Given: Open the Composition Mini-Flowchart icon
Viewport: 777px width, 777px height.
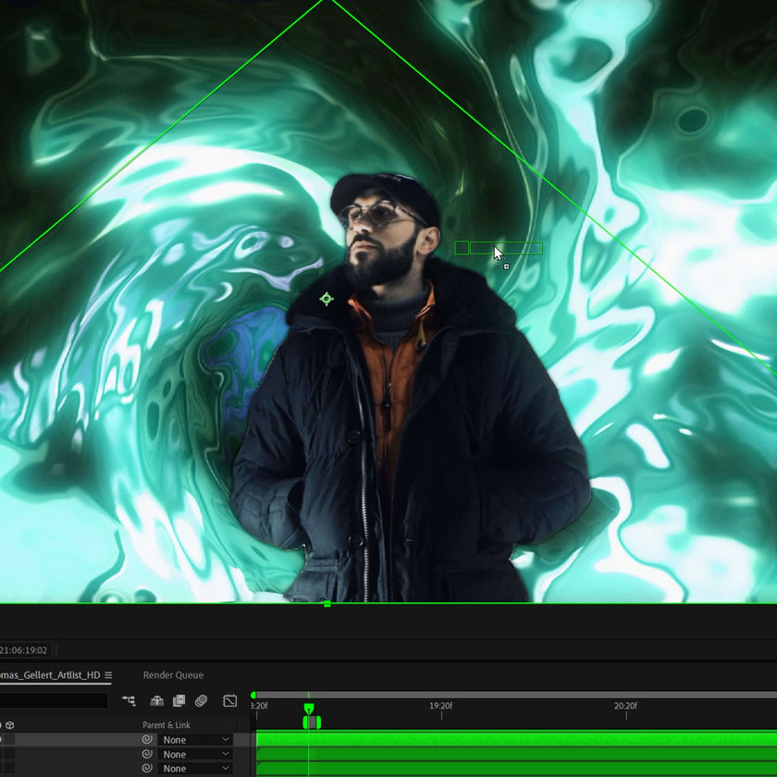Looking at the screenshot, I should pos(129,698).
